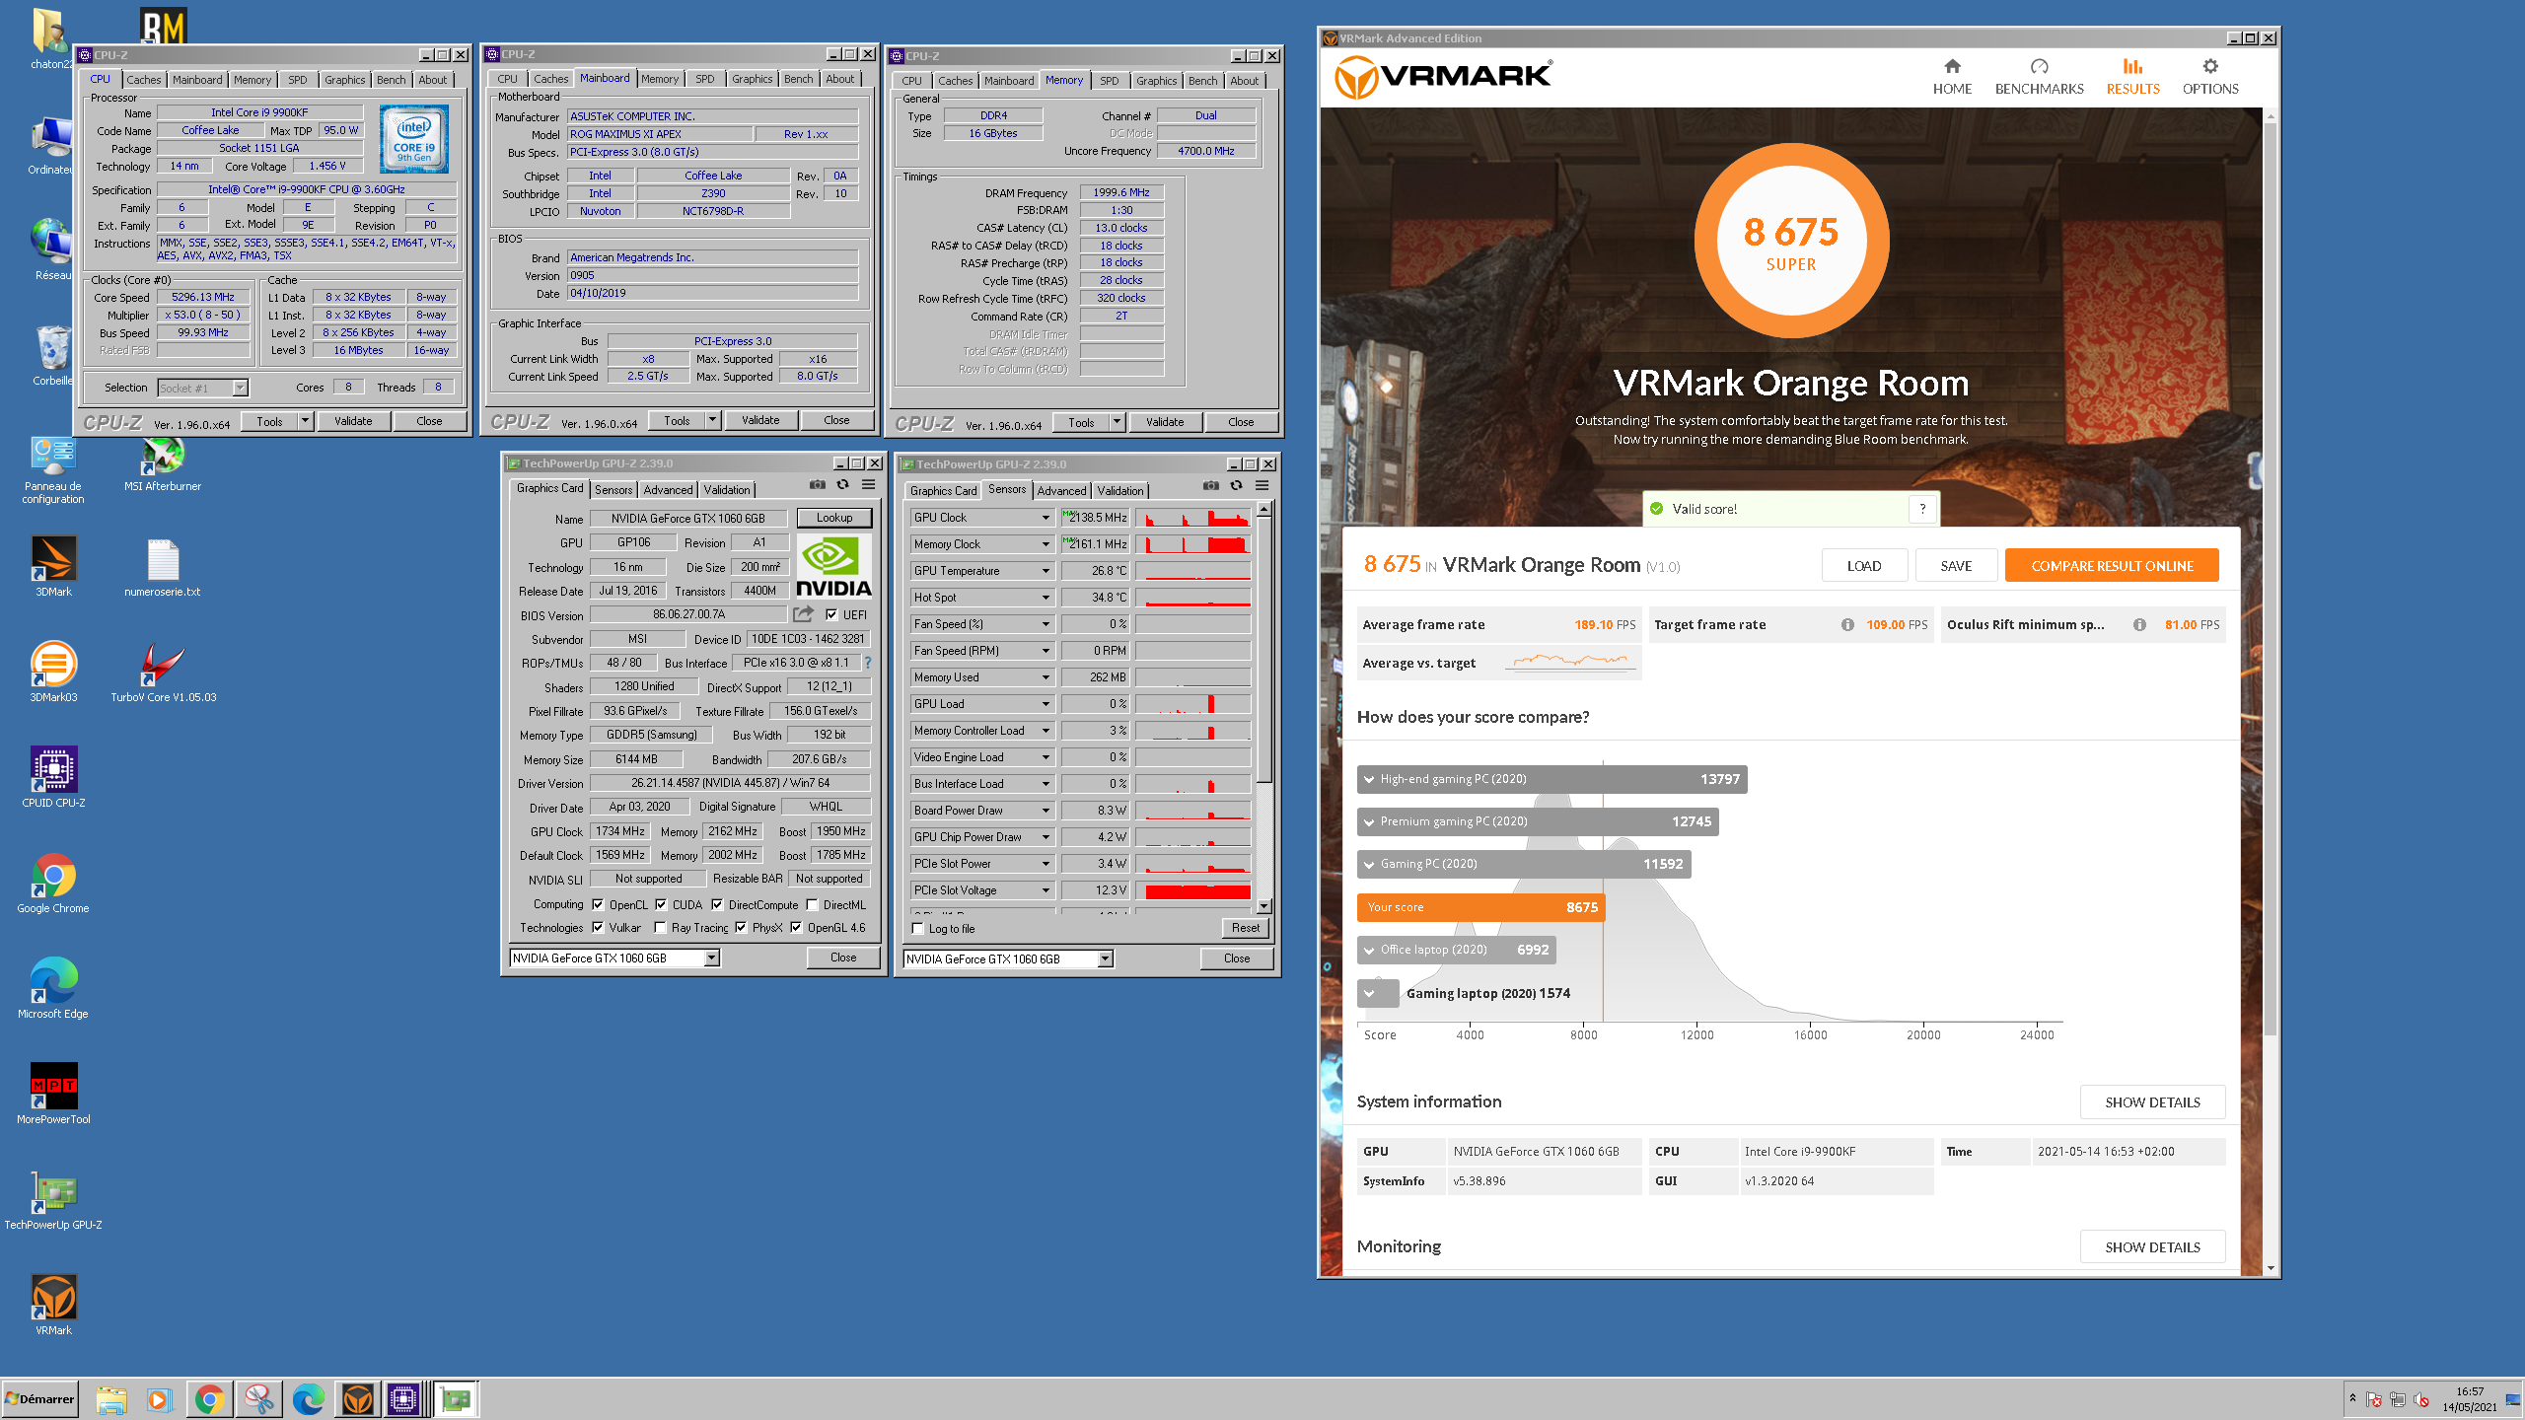Show Oculus Rift minimum spec info icon

click(x=2139, y=624)
